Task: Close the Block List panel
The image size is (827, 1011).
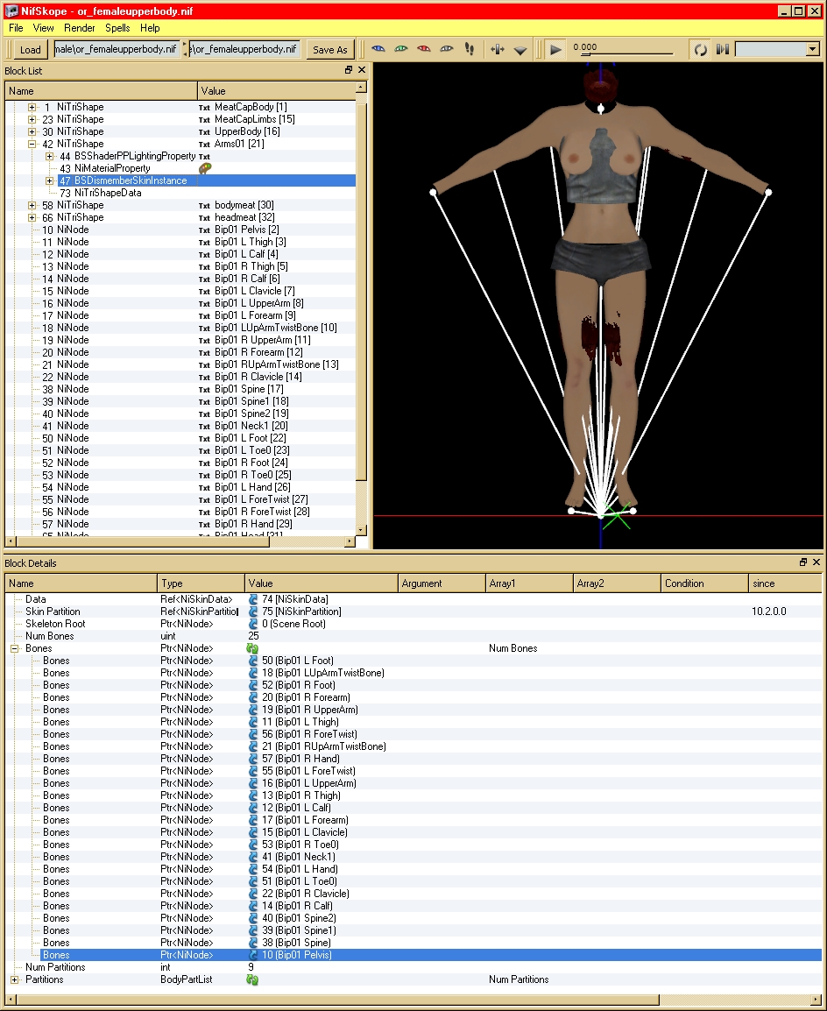Action: pyautogui.click(x=362, y=70)
